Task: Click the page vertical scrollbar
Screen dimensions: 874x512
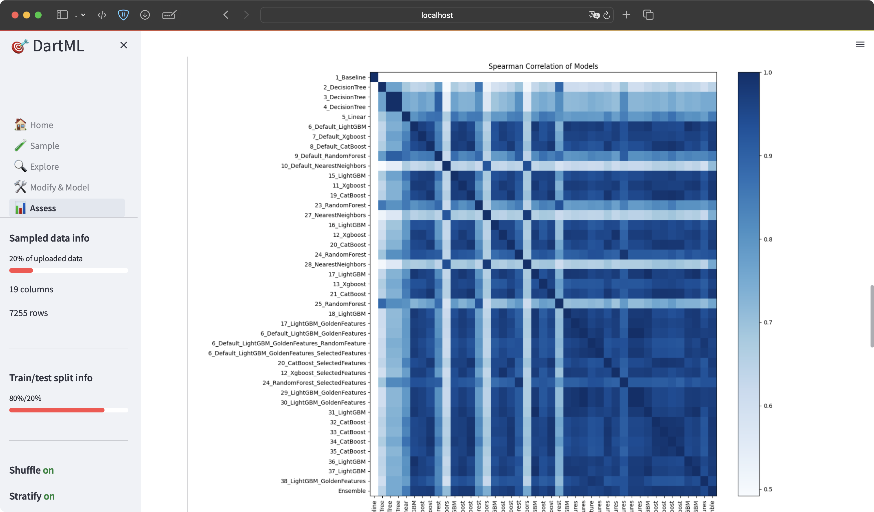Action: click(x=872, y=316)
